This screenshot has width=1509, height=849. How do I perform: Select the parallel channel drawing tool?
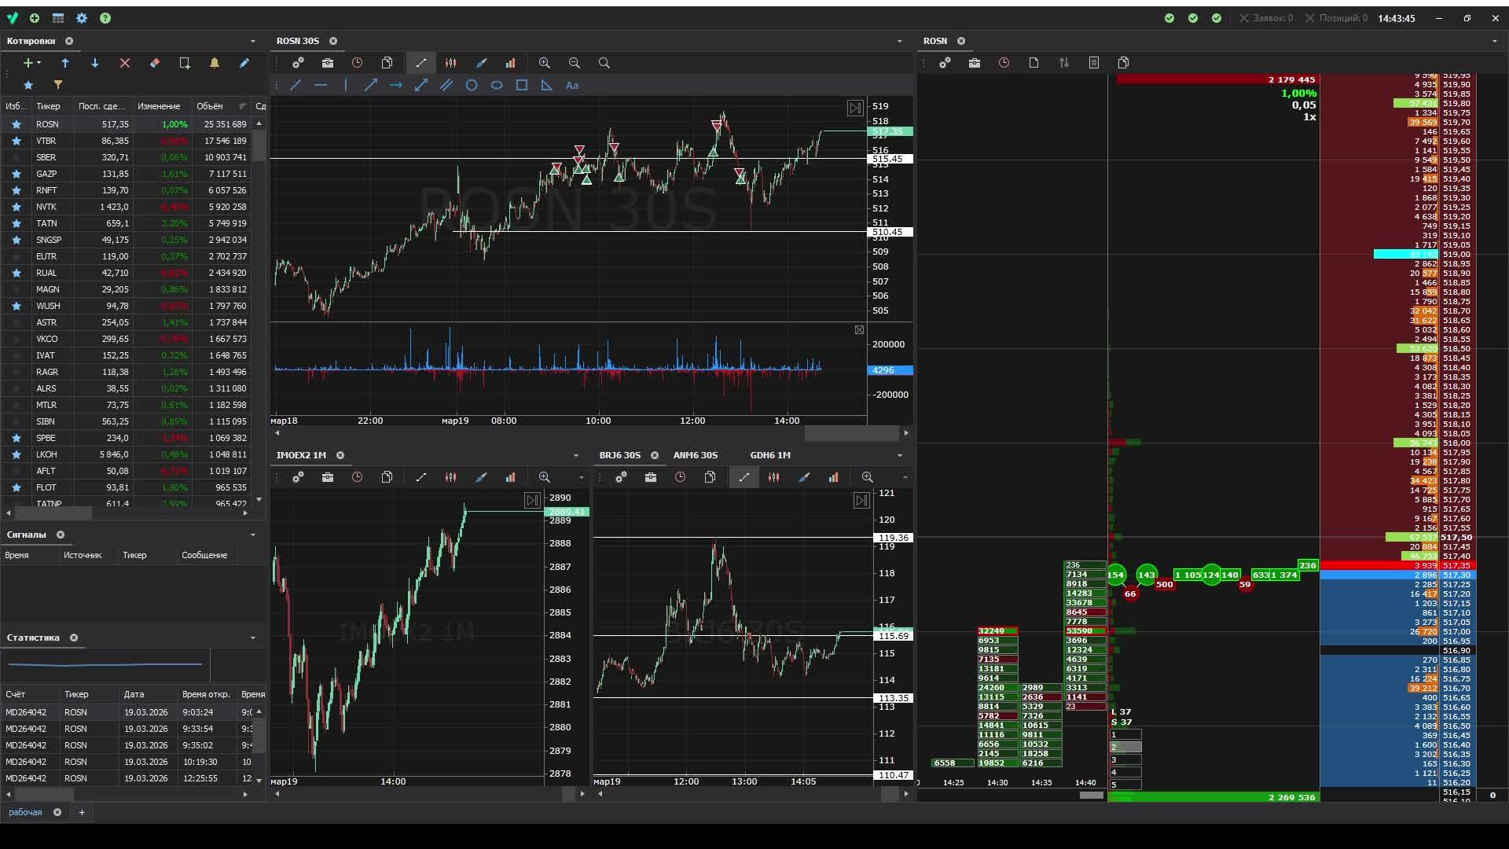tap(446, 85)
